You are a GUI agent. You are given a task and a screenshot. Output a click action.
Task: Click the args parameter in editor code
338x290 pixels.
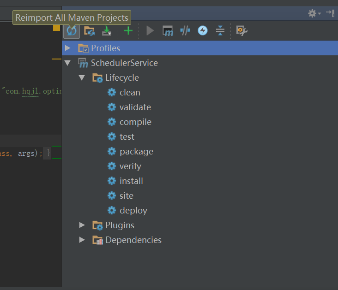[26, 154]
